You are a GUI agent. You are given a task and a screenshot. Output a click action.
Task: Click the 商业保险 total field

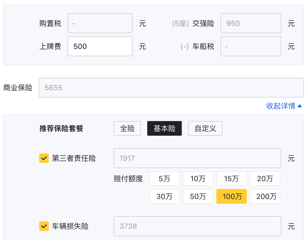(171, 88)
